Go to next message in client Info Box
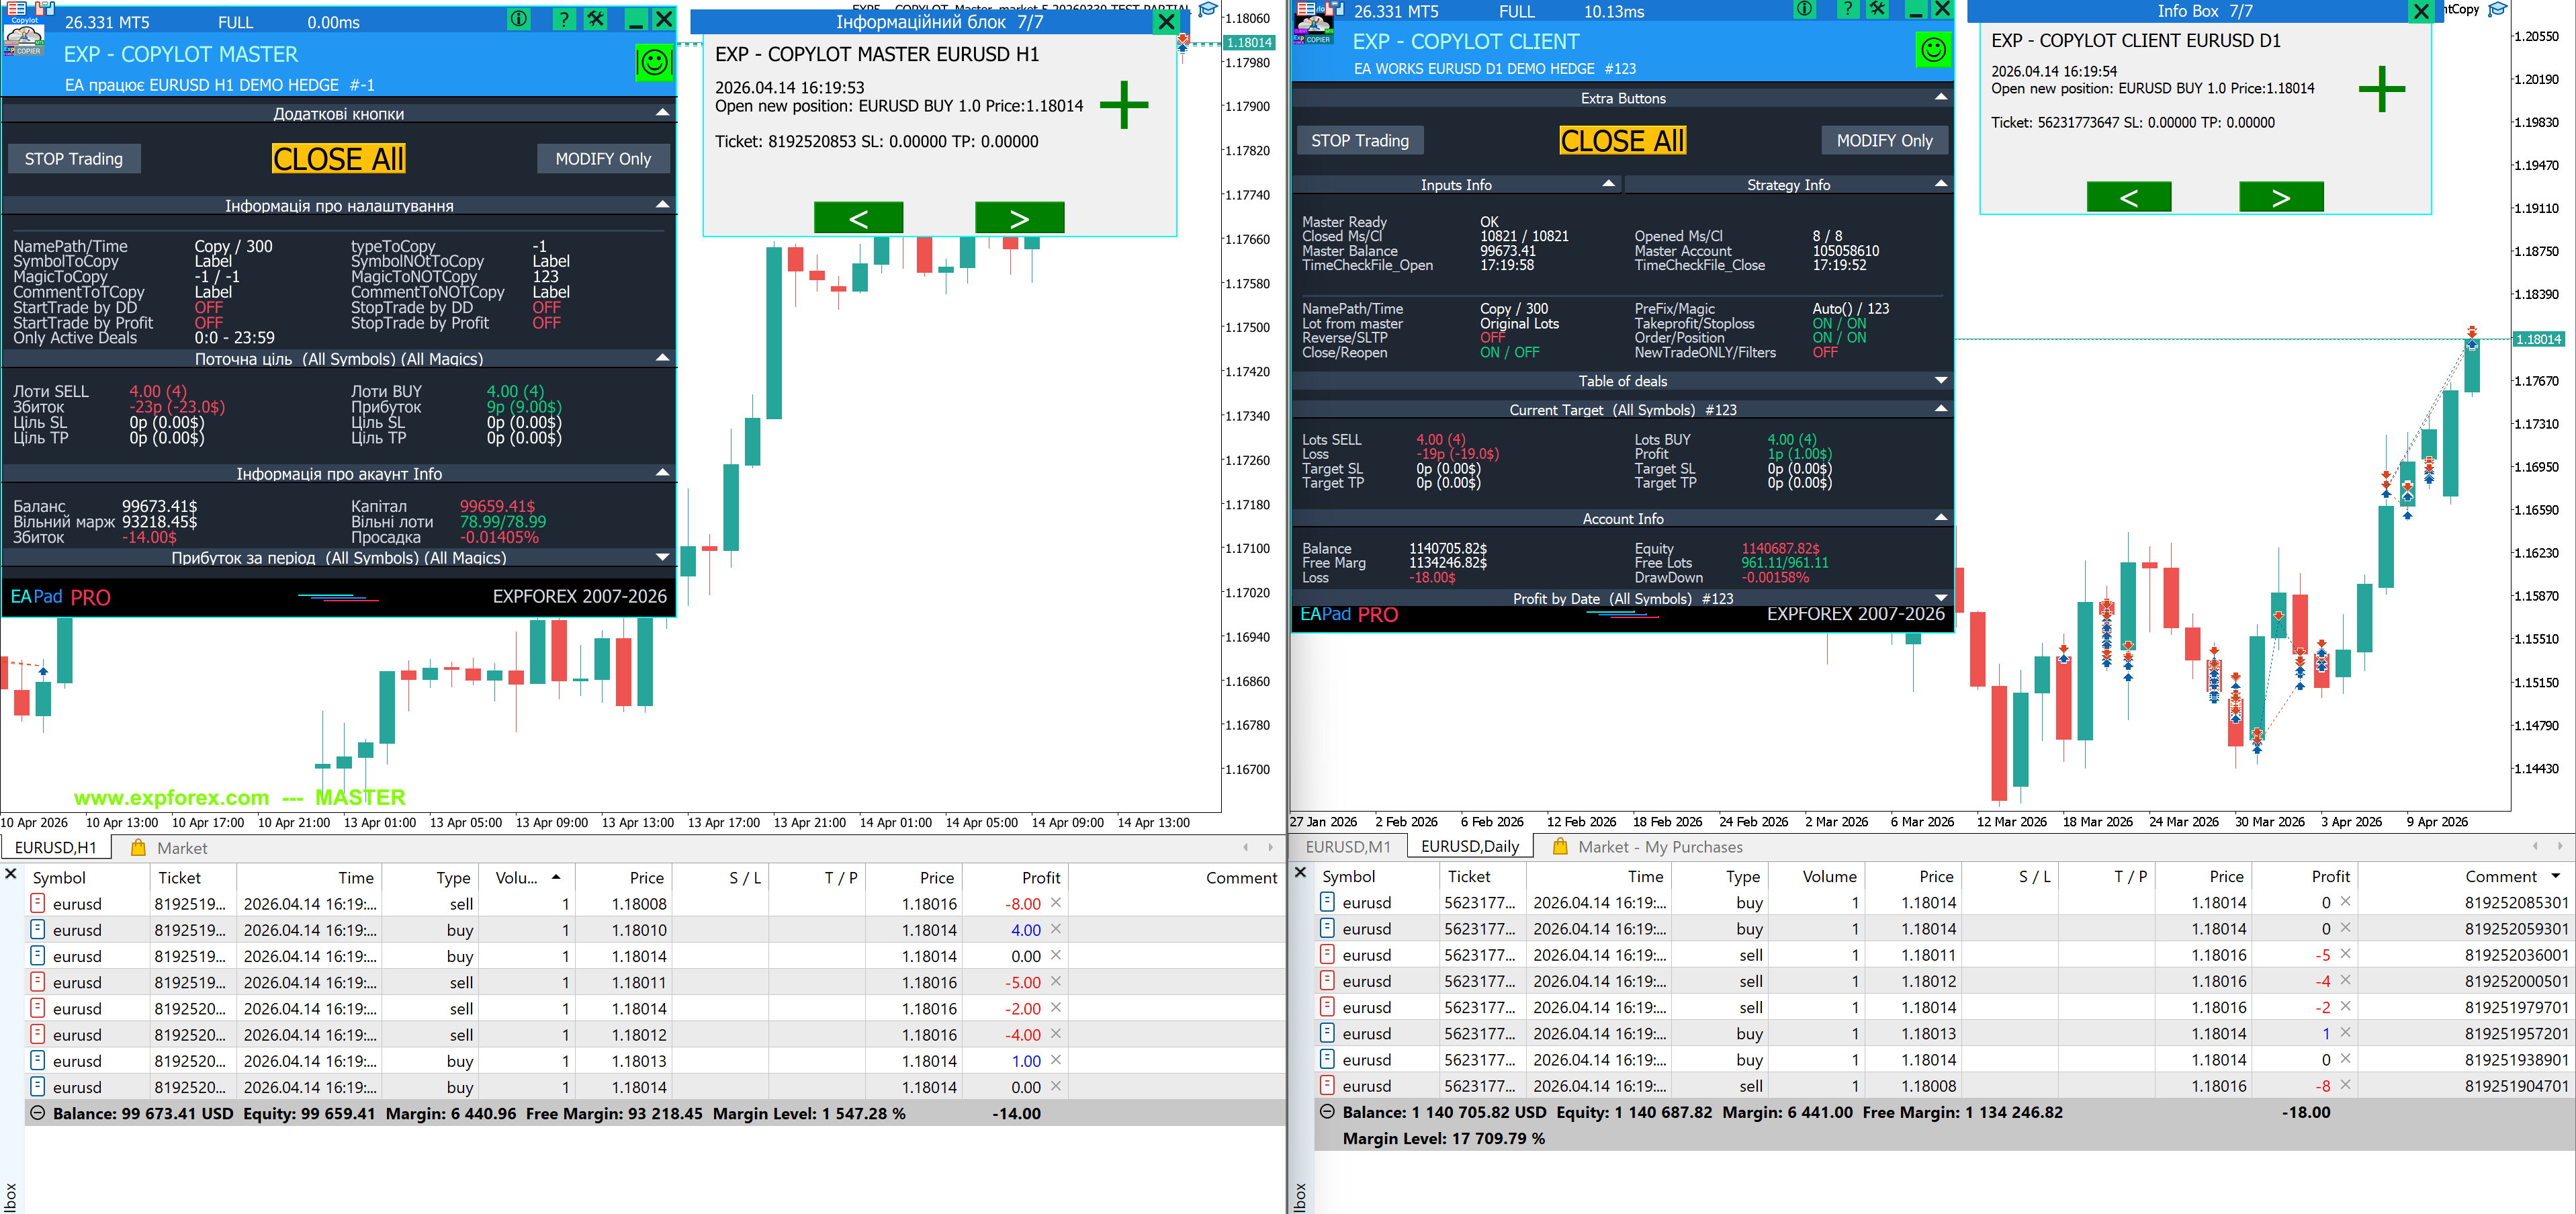 pos(2281,197)
